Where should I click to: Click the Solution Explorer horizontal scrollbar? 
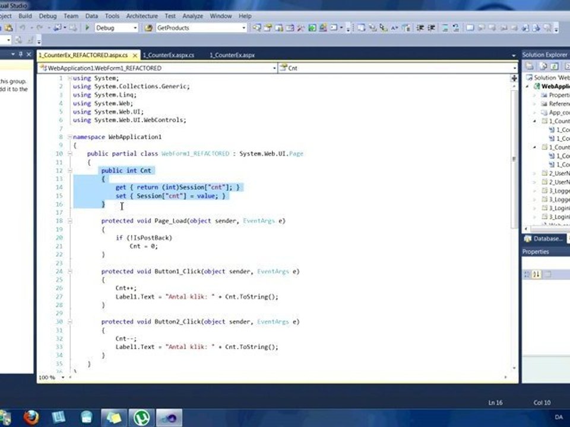[x=550, y=229]
